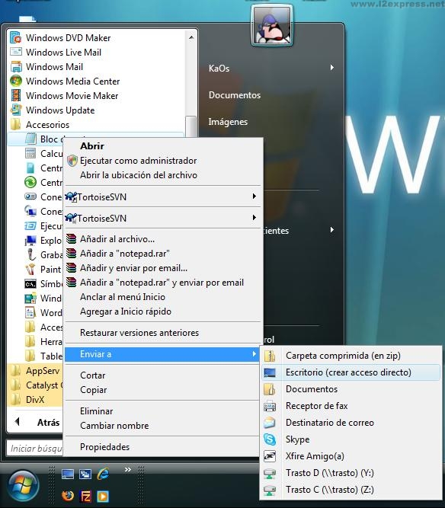The height and width of the screenshot is (508, 445).
Task: Launch Firefox from the quick launch bar
Action: click(x=68, y=495)
